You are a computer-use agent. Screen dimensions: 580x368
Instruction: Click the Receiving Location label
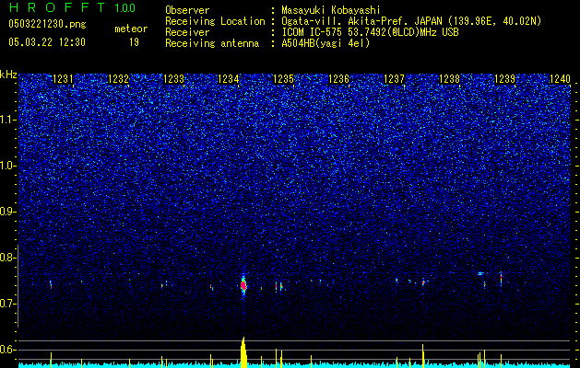pyautogui.click(x=215, y=22)
